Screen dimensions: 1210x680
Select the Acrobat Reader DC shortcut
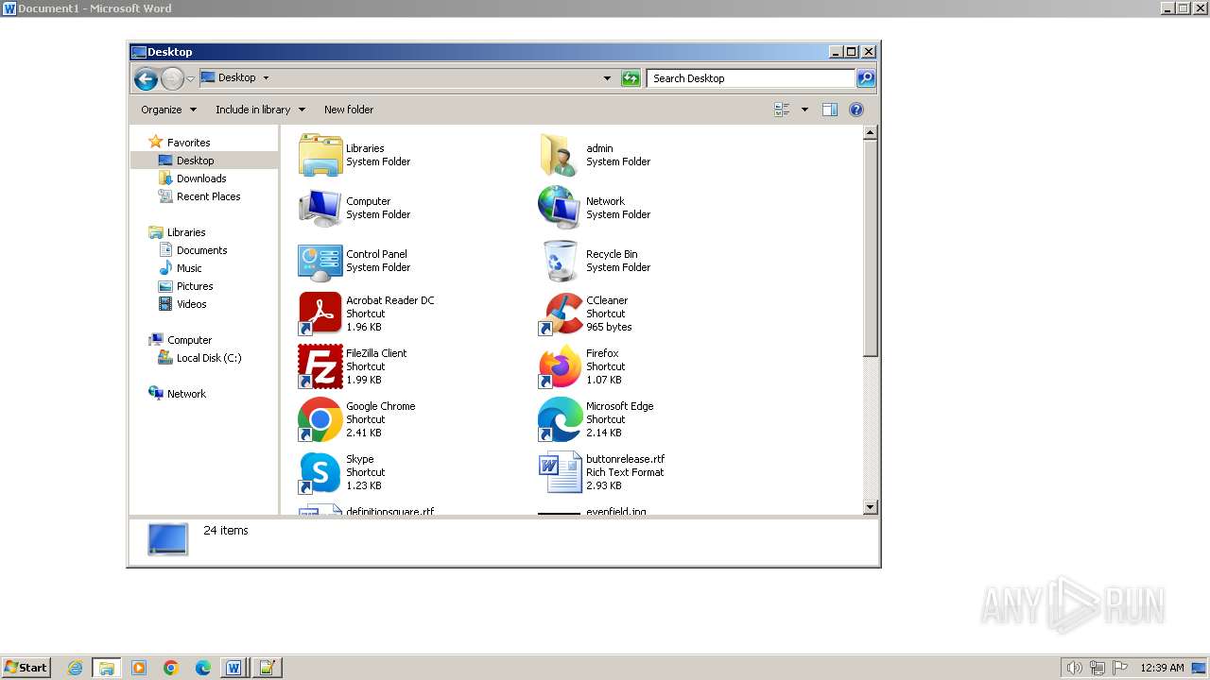tap(320, 314)
